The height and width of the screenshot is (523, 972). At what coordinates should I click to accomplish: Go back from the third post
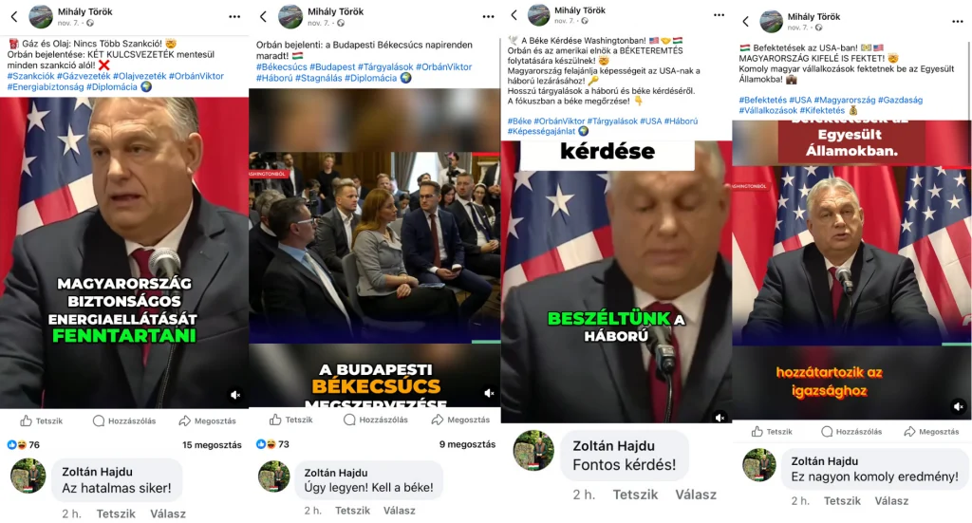[x=514, y=15]
